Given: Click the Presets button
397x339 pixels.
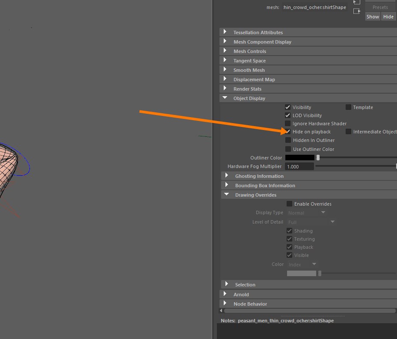Looking at the screenshot, I should [x=380, y=7].
